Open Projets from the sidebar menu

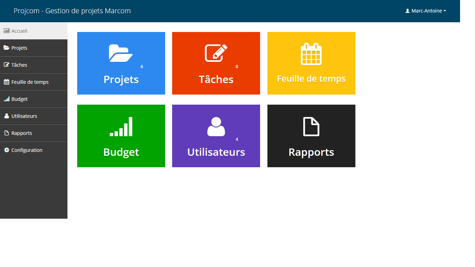pos(34,48)
